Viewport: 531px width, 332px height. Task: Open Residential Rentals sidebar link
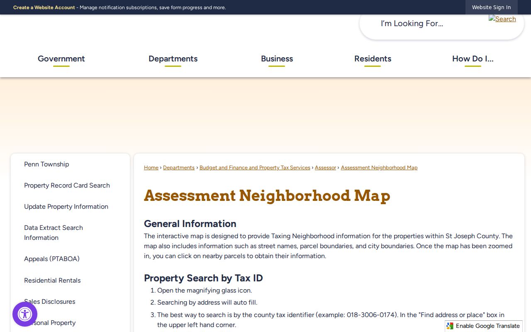[x=52, y=281]
